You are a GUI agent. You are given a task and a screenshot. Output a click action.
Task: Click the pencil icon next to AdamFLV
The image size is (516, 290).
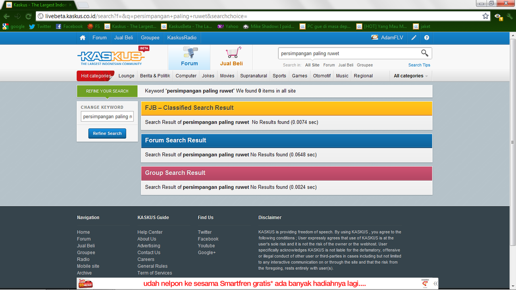[x=414, y=37]
